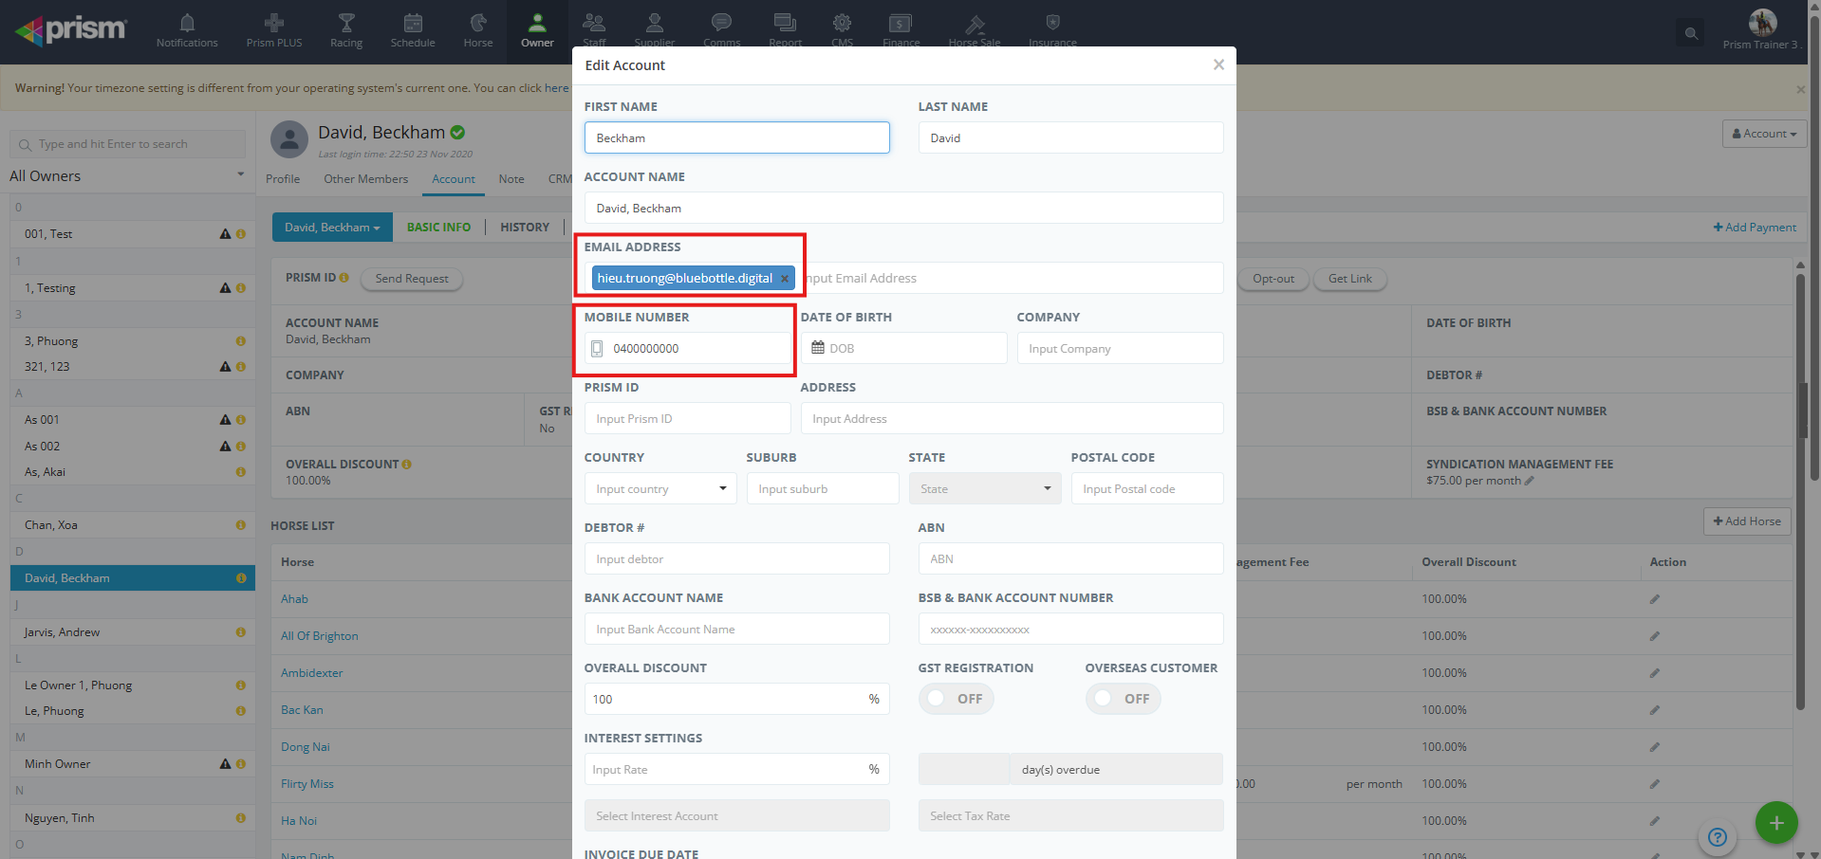Click the Prism PLUS icon
Viewport: 1821px width, 859px height.
coord(274,24)
